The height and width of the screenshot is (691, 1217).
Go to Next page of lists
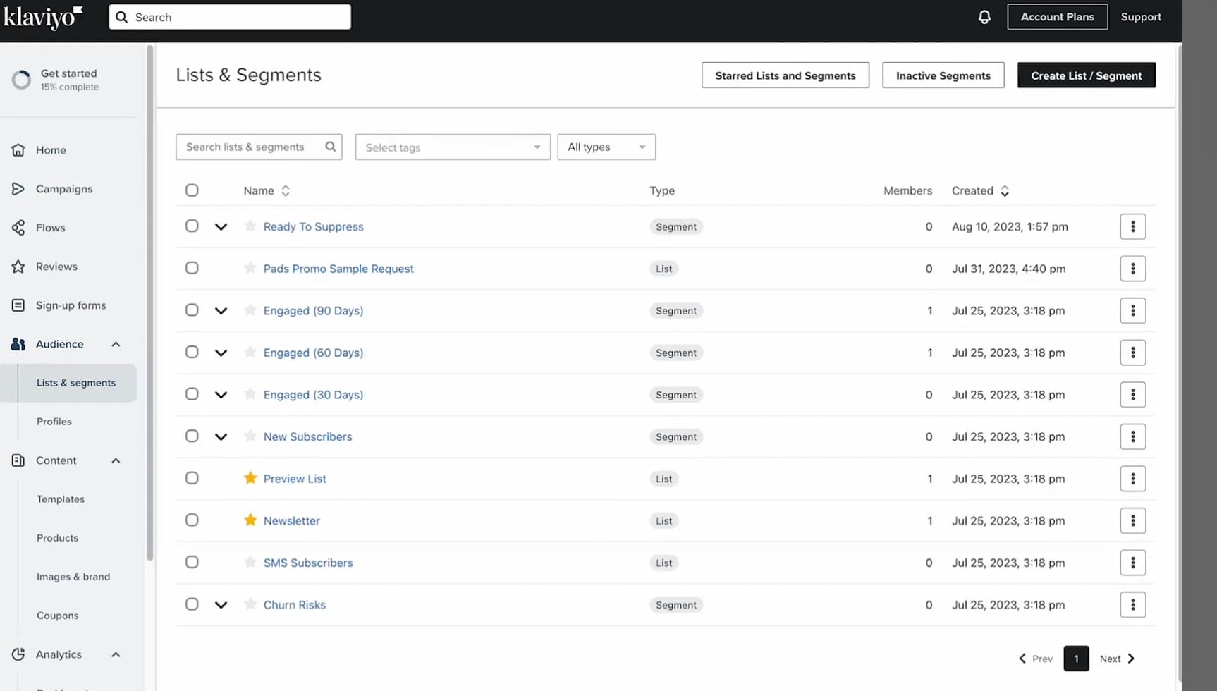pyautogui.click(x=1118, y=659)
